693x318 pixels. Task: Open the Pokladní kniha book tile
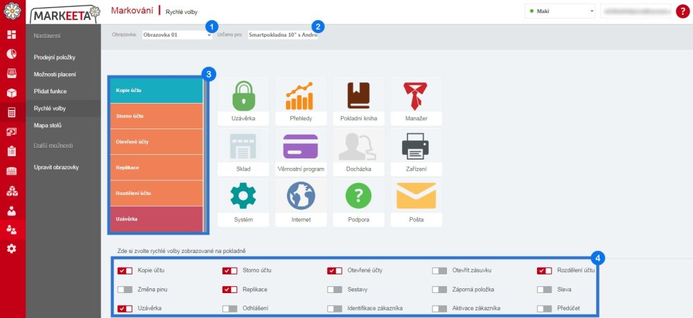(358, 102)
